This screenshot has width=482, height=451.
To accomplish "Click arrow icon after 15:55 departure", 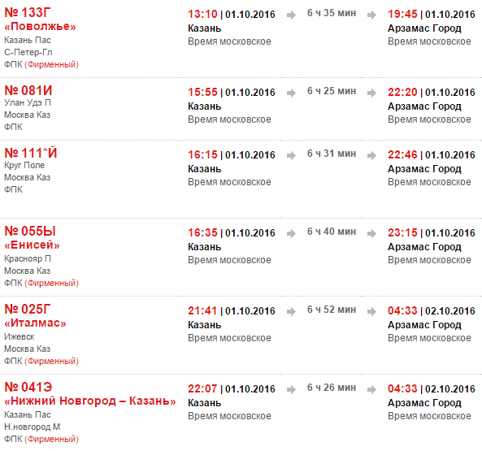I will (291, 93).
